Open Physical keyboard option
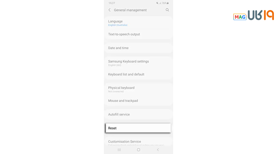 click(121, 88)
